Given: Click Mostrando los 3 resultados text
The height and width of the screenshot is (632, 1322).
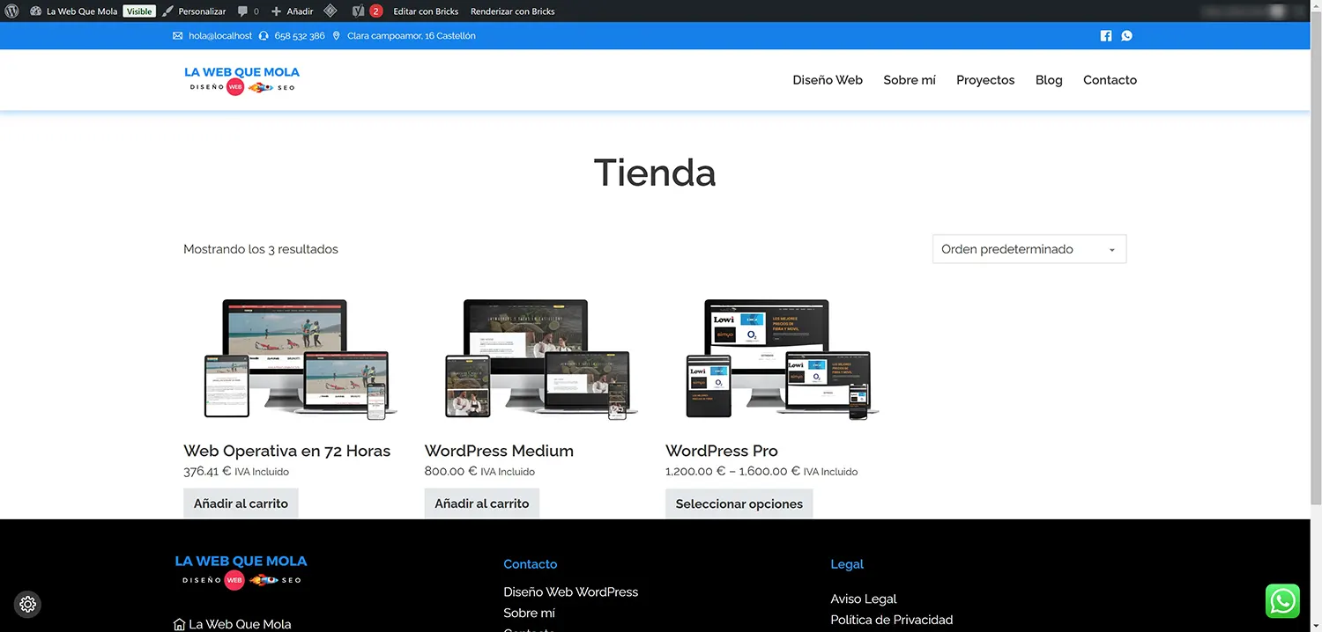Looking at the screenshot, I should [261, 249].
